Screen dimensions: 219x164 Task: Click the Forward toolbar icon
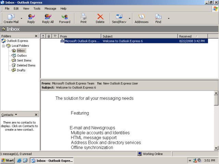[x=65, y=18]
